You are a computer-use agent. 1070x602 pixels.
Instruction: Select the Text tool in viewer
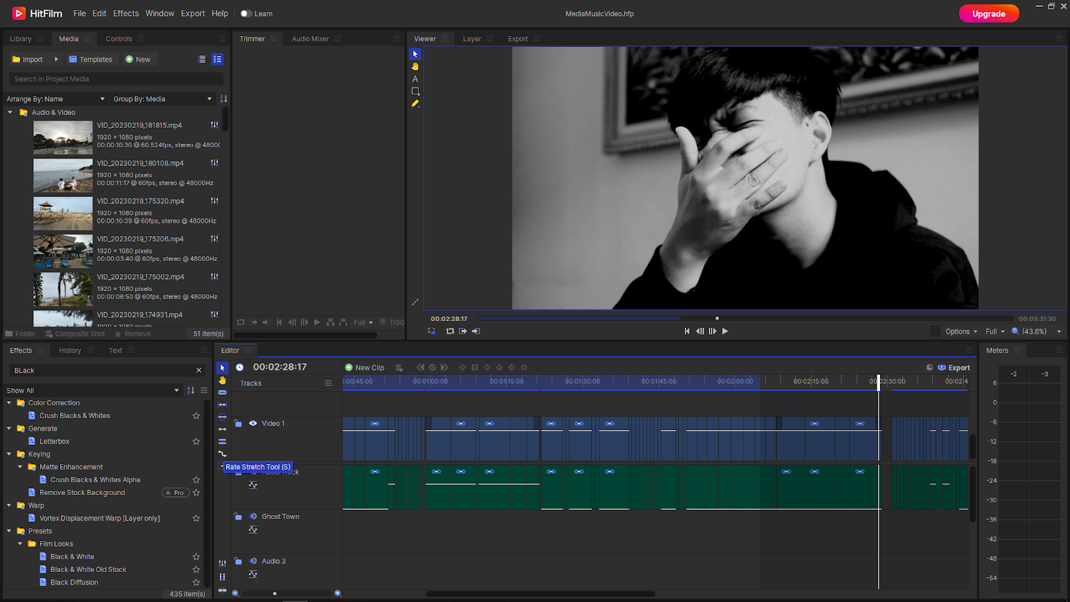click(415, 79)
